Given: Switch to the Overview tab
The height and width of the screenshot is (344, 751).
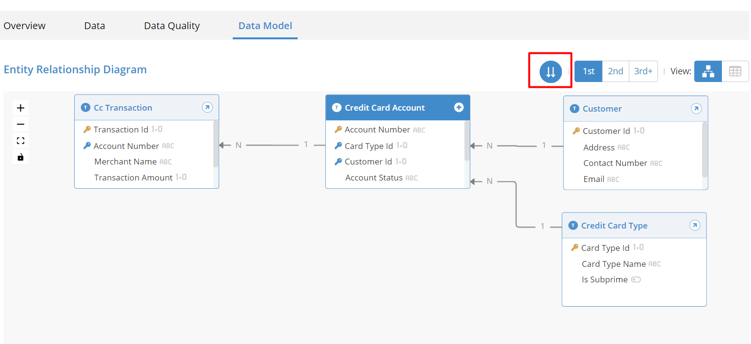Looking at the screenshot, I should pos(24,26).
